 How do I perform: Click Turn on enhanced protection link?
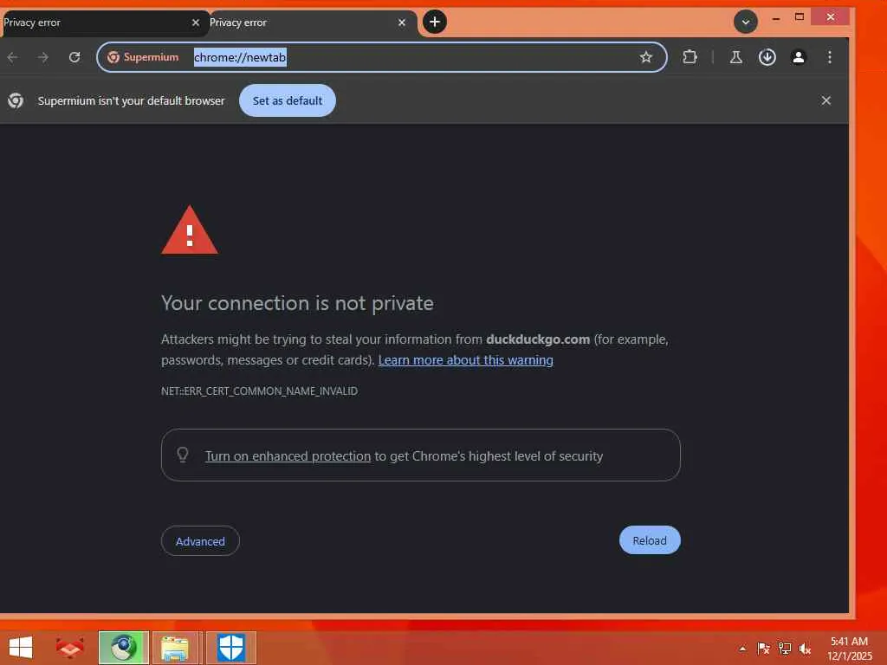(288, 455)
